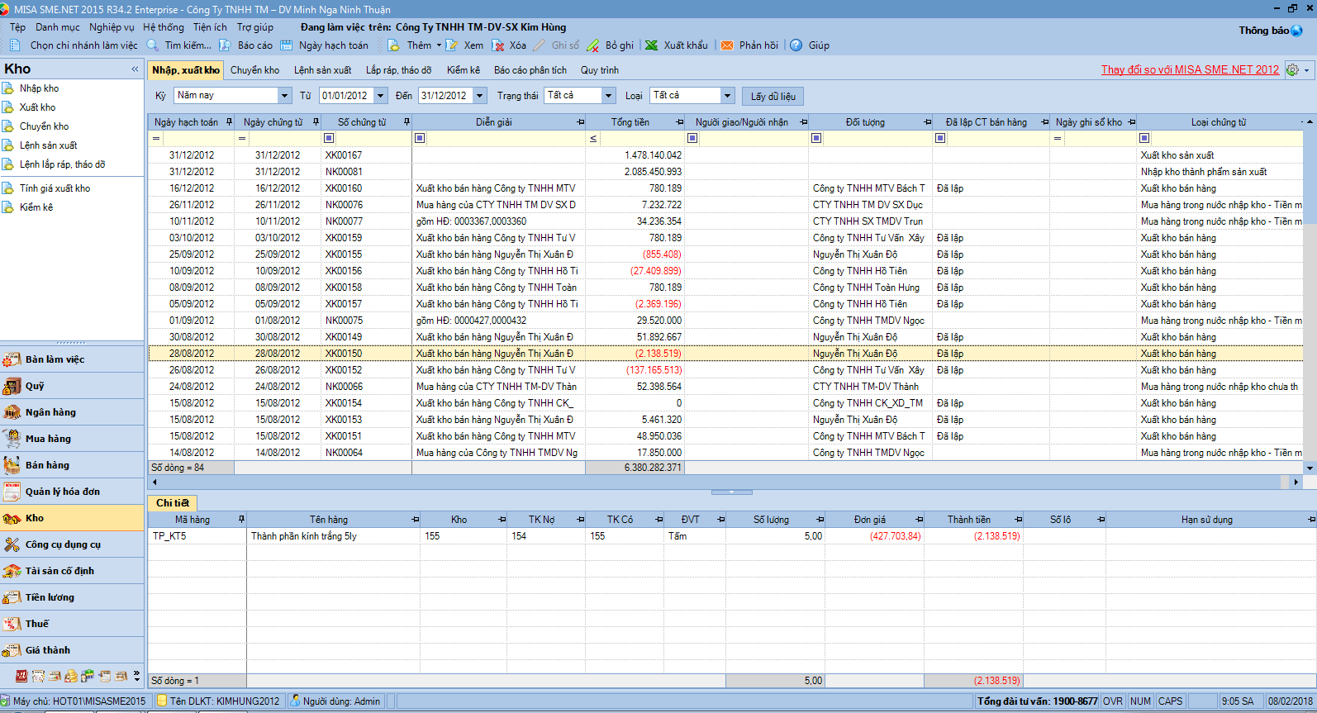Click the voucher grid scroll-down arrow

click(x=1310, y=468)
